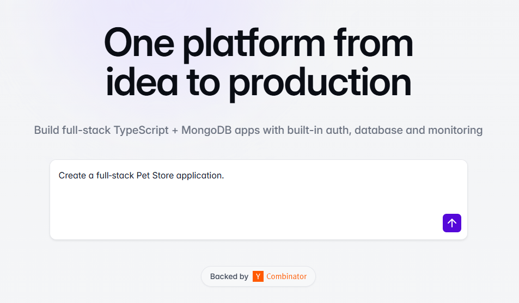Click "TypeScript" in the subtitle
Screen dimensions: 519x303
(x=142, y=131)
